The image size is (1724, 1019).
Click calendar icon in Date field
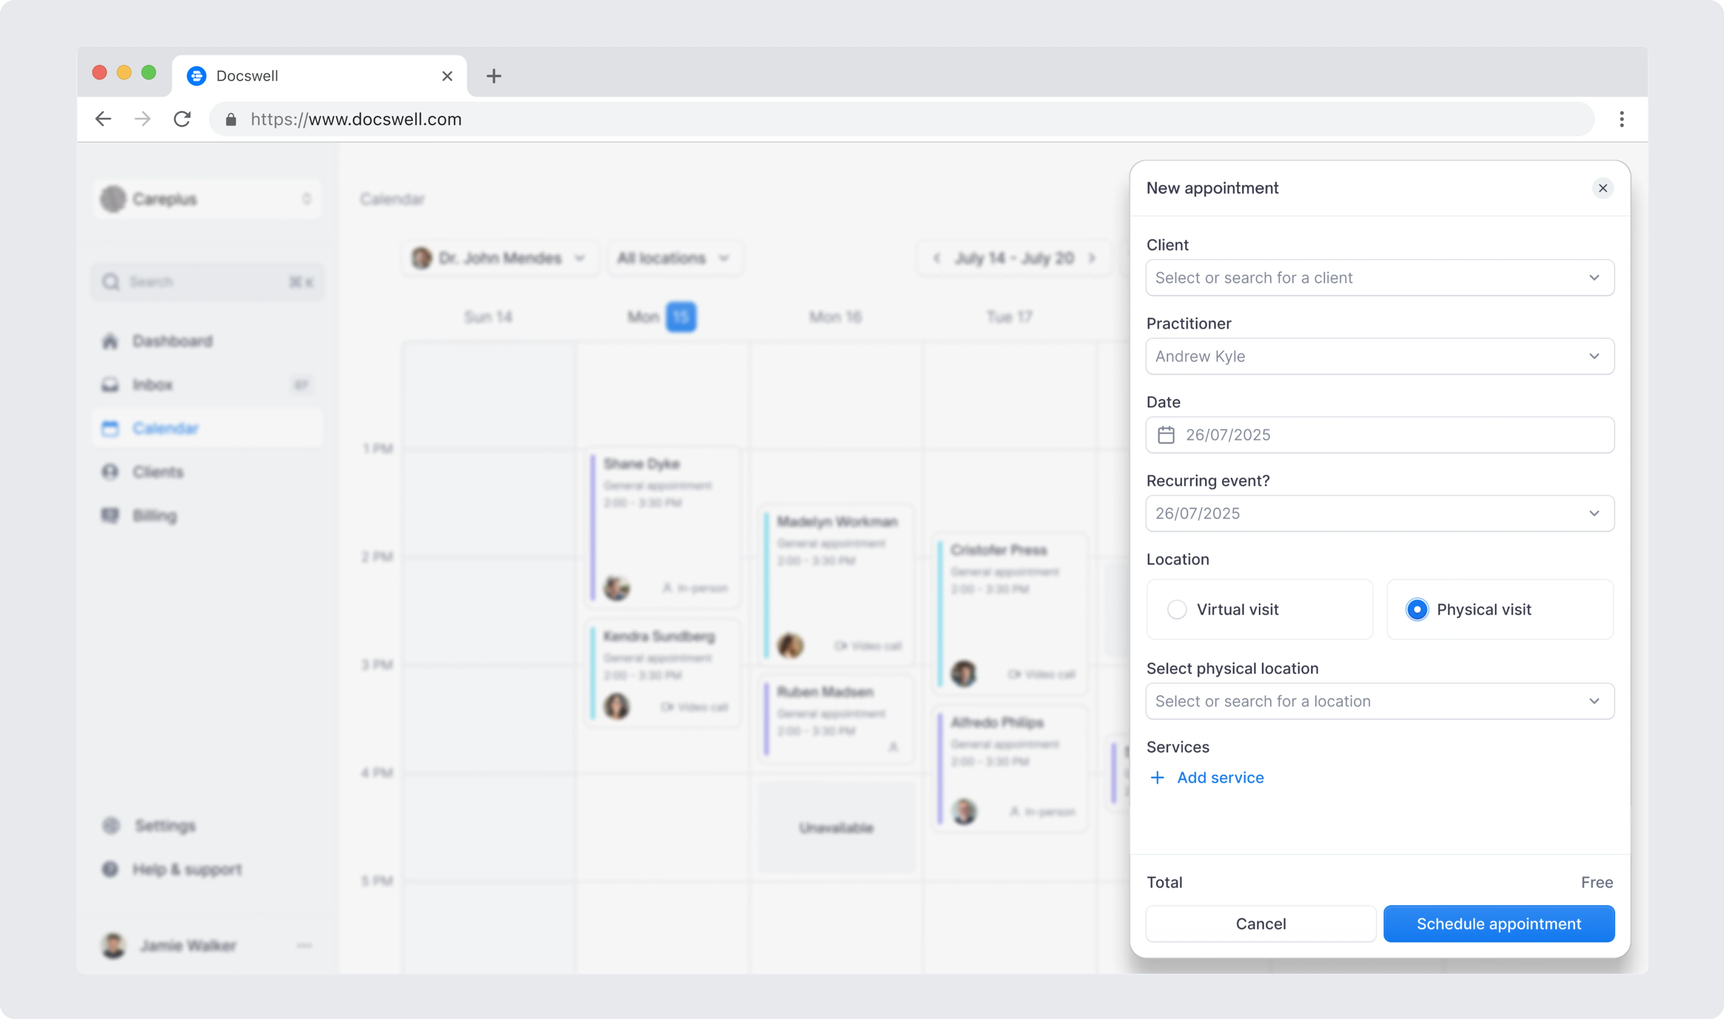click(x=1166, y=435)
